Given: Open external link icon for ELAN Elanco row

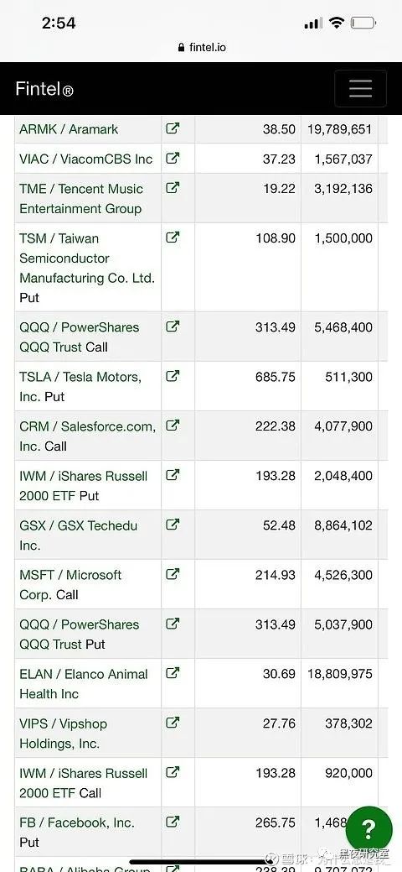Looking at the screenshot, I should [x=173, y=673].
